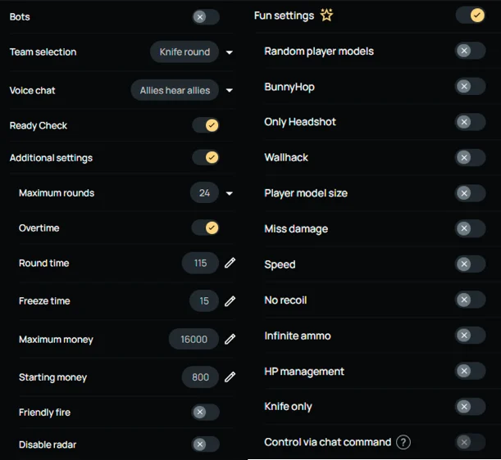
Task: Click the star icon beside Fun settings
Action: (x=326, y=15)
